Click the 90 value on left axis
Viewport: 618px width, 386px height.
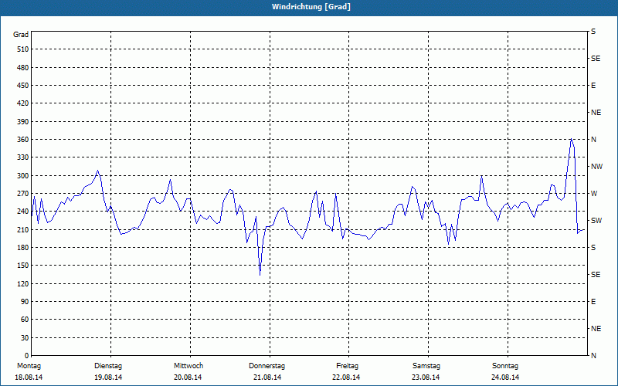pyautogui.click(x=25, y=302)
